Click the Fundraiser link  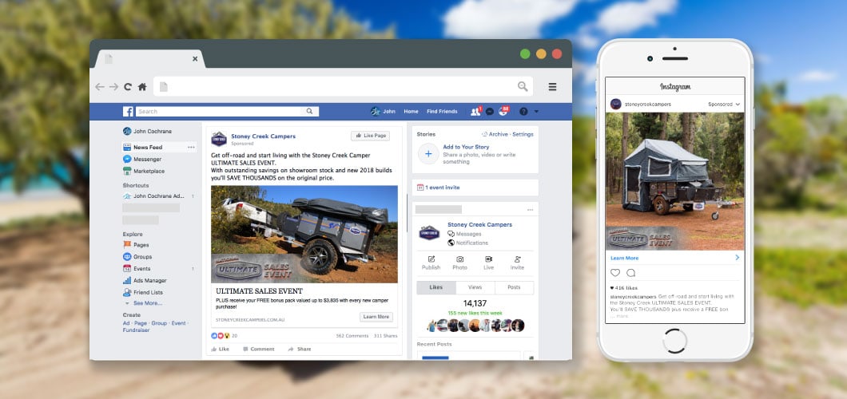136,330
